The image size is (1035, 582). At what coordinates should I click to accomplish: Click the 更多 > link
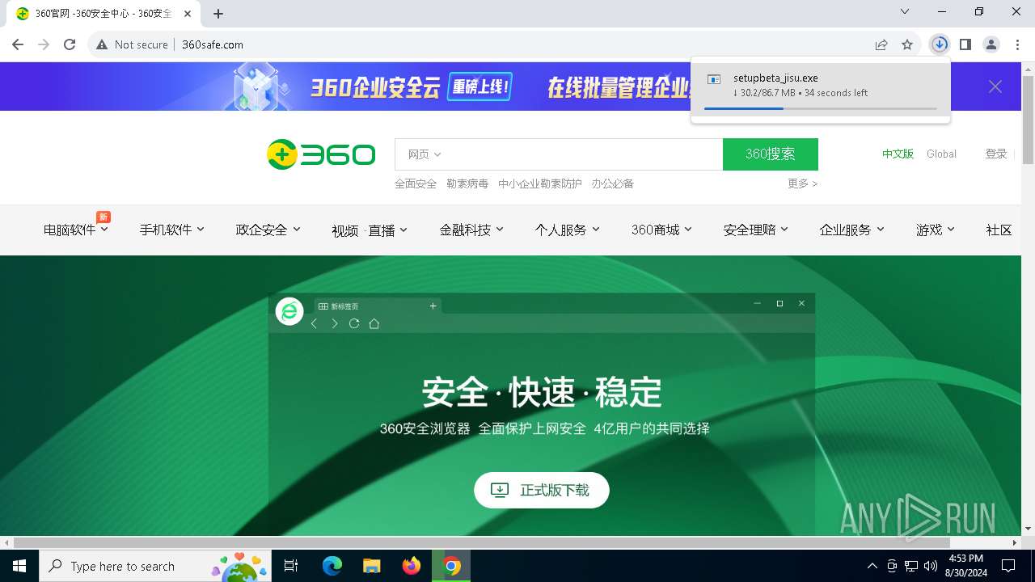802,183
